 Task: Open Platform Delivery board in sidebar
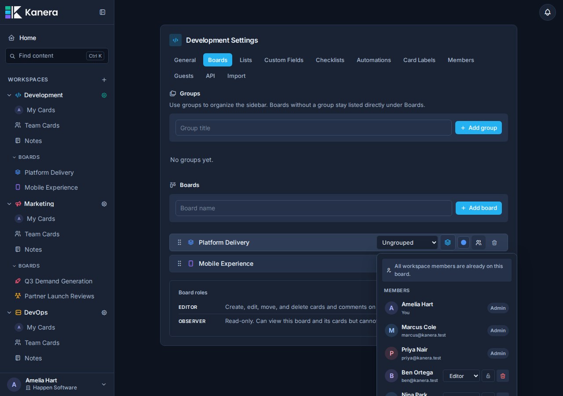coord(49,172)
